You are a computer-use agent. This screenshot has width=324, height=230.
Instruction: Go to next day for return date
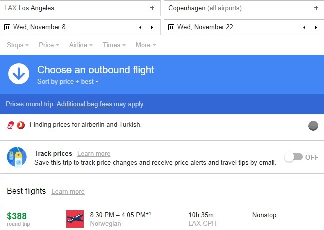(x=316, y=27)
